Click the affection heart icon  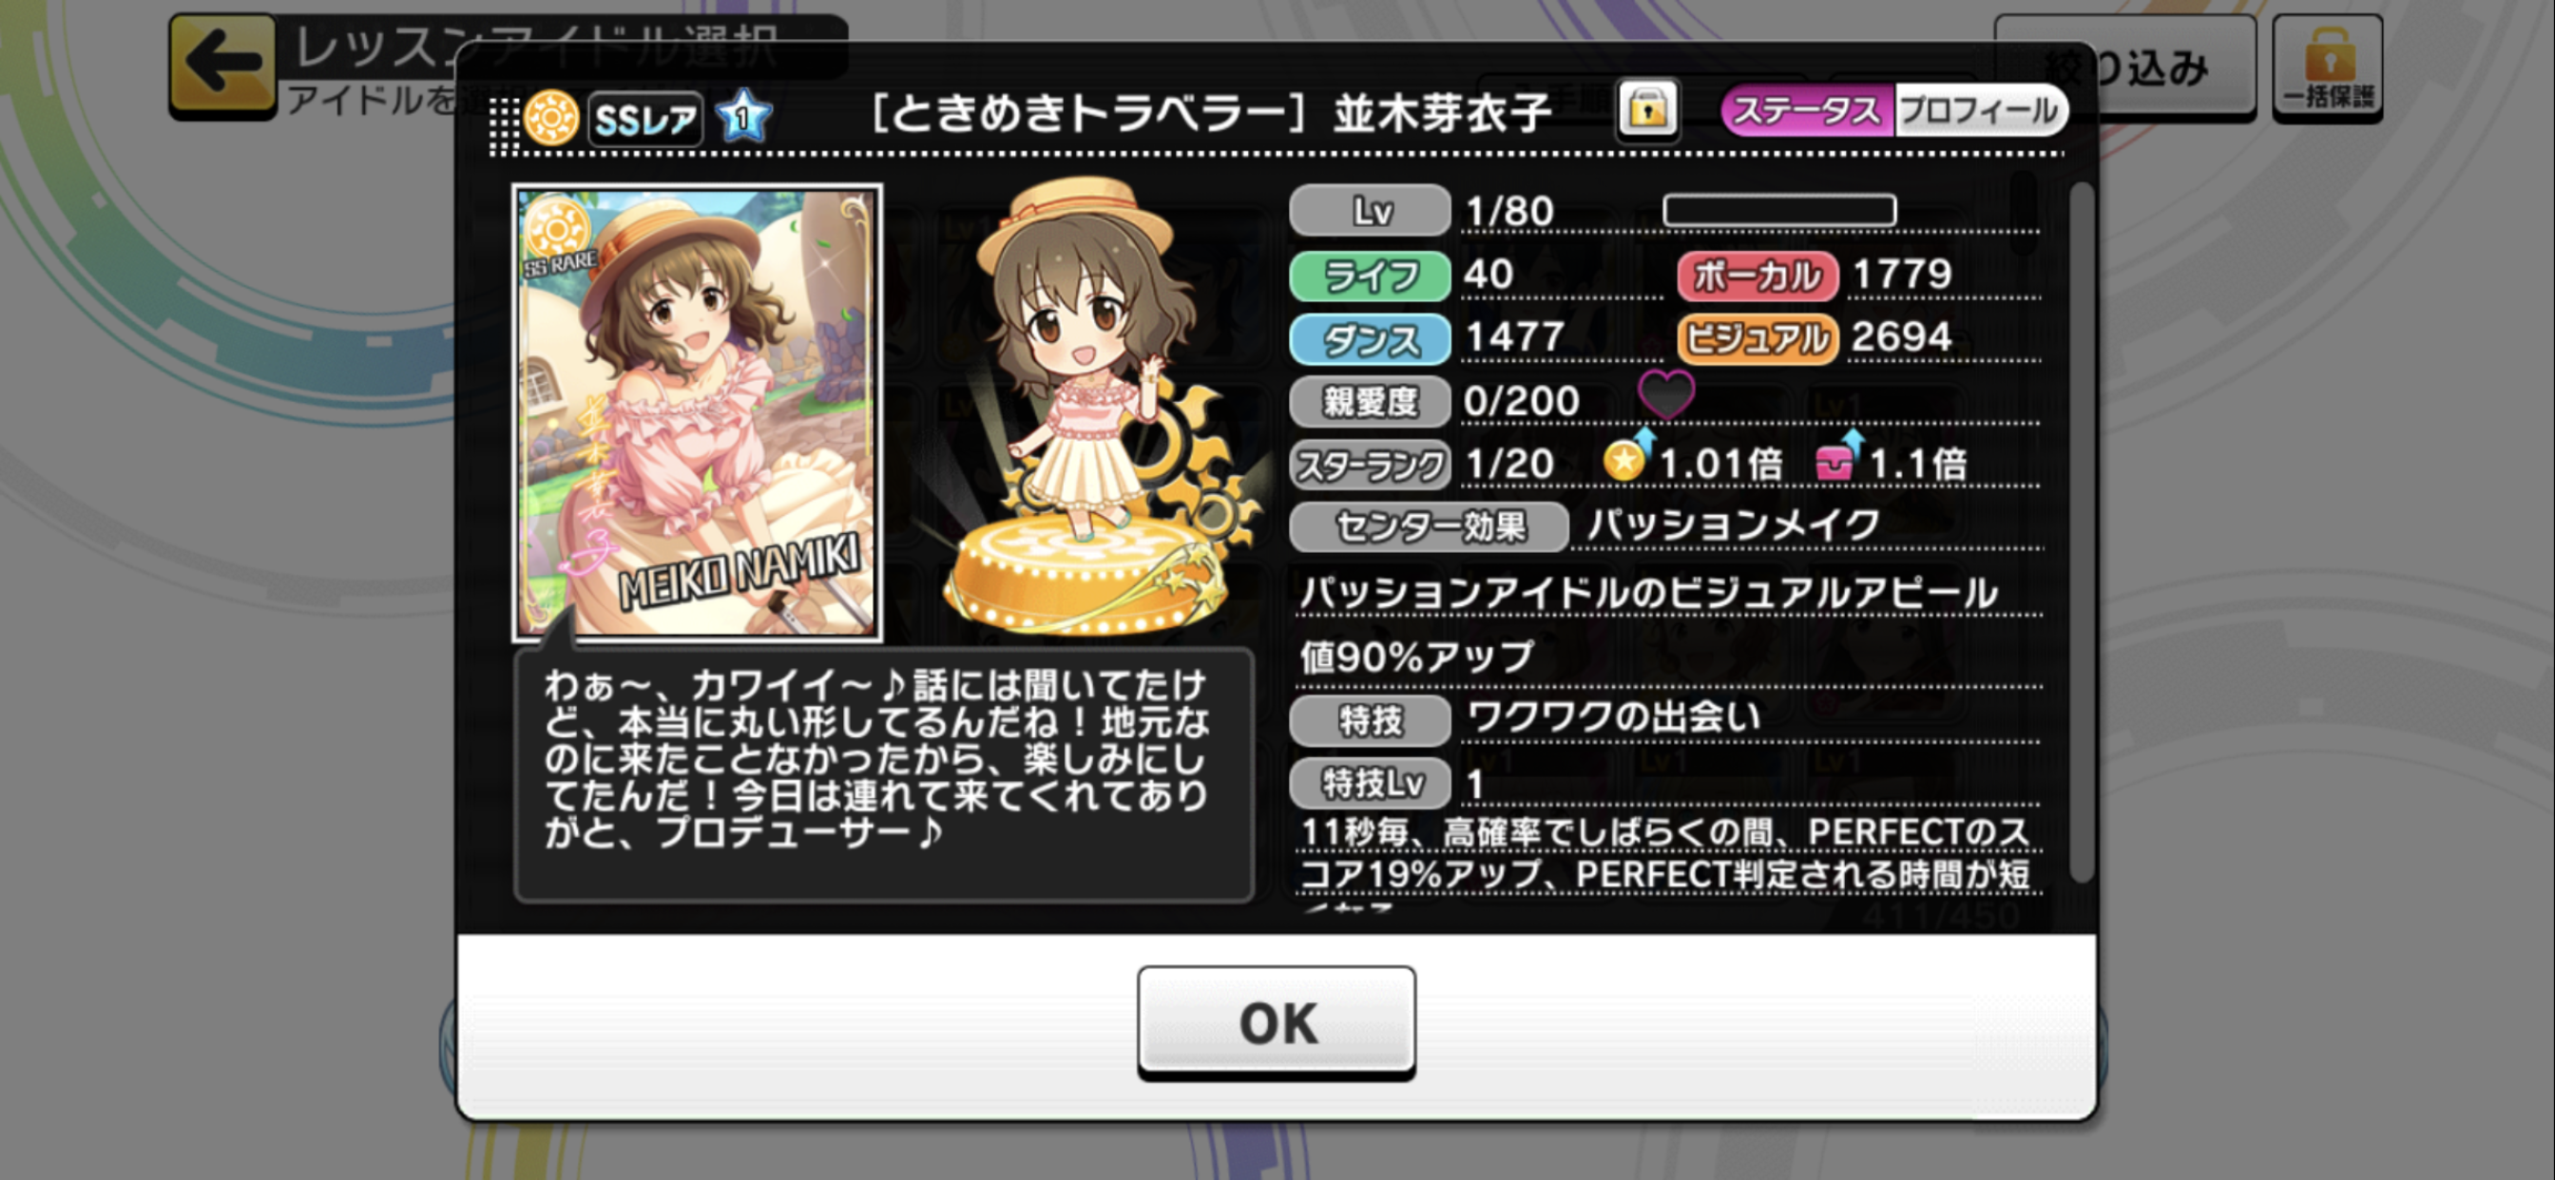click(x=1666, y=394)
